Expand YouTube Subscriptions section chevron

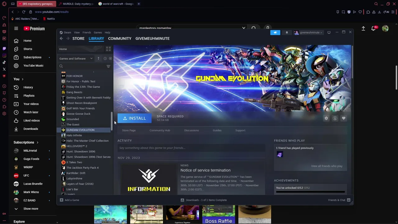38,142
